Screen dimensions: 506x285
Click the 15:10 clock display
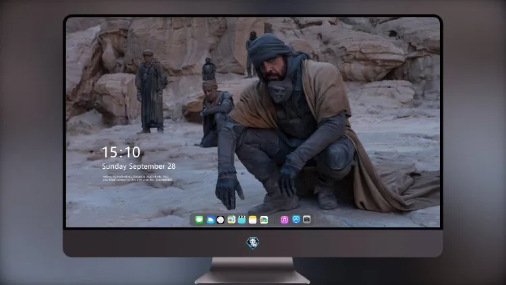tap(121, 152)
